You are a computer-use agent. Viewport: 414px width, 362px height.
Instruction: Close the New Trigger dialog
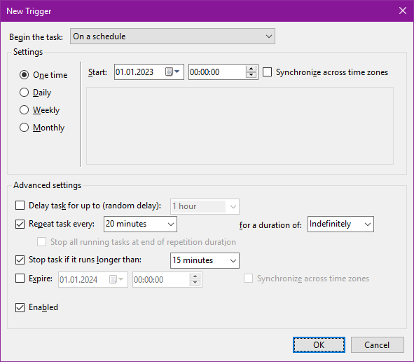pos(403,11)
